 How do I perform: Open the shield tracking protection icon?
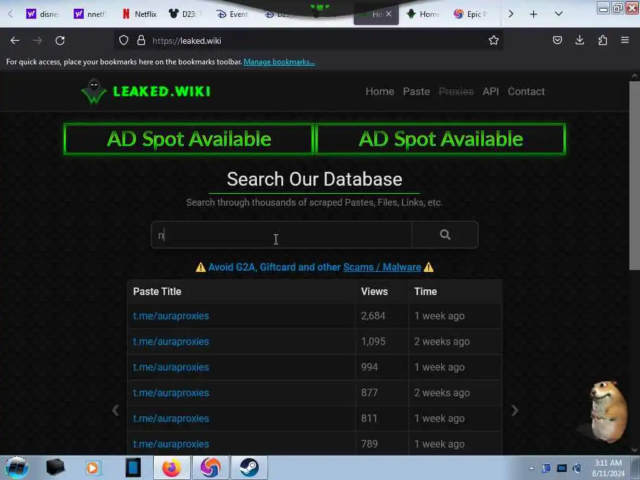(x=124, y=41)
